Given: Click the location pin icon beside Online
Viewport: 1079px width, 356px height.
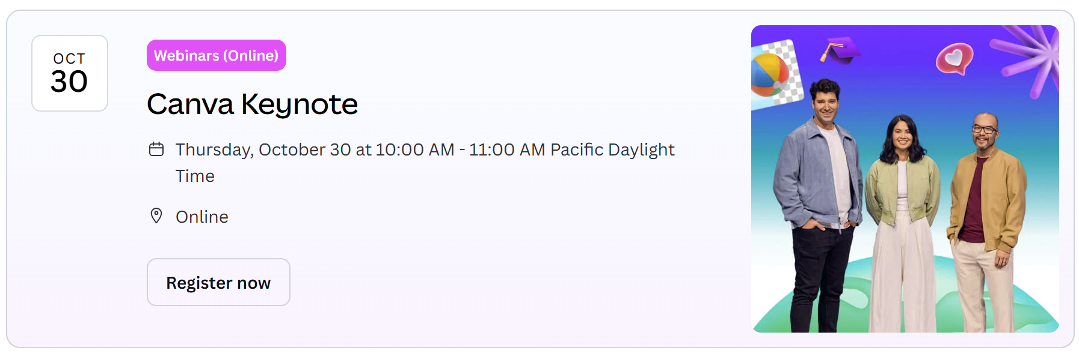Looking at the screenshot, I should coord(157,216).
